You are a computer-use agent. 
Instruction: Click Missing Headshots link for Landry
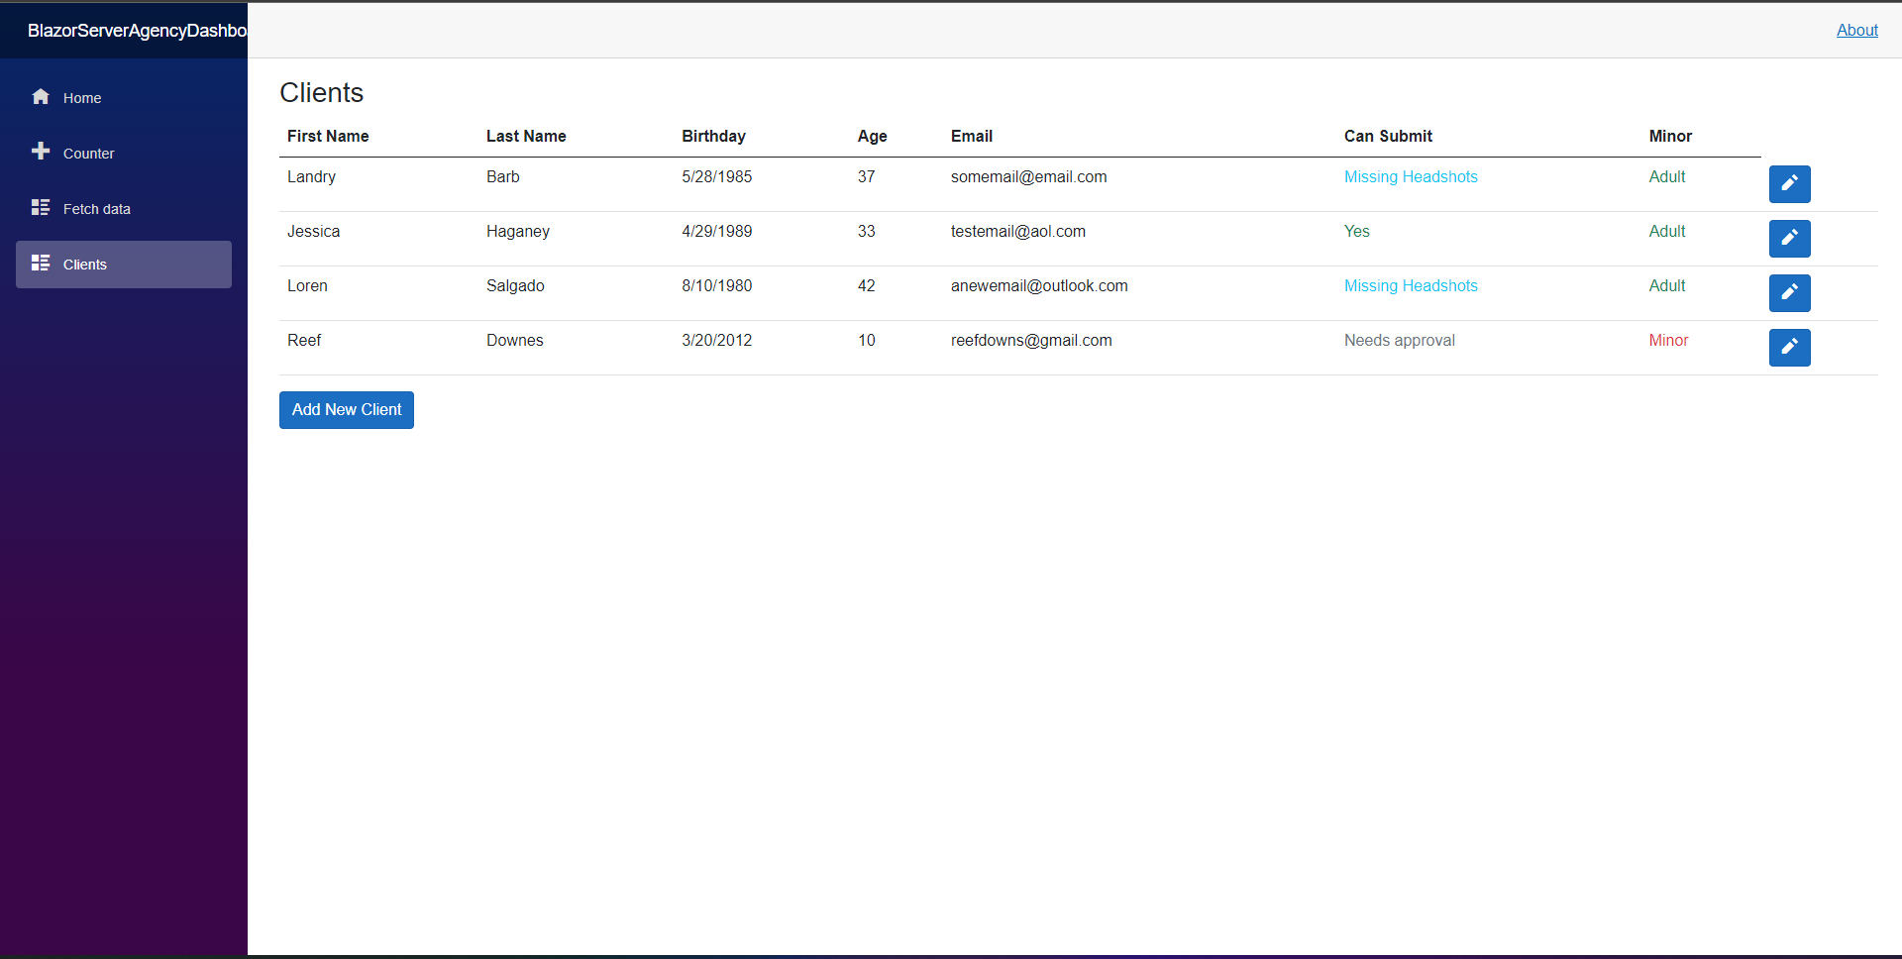1411,176
